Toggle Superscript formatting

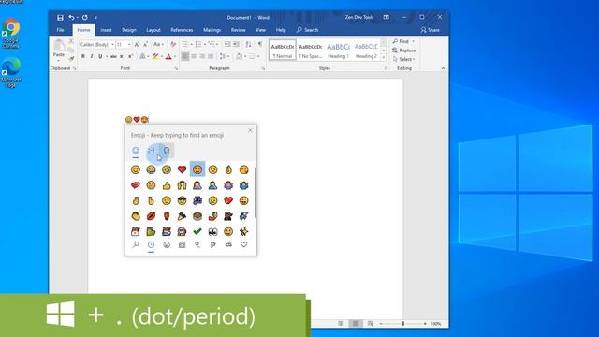(130, 56)
